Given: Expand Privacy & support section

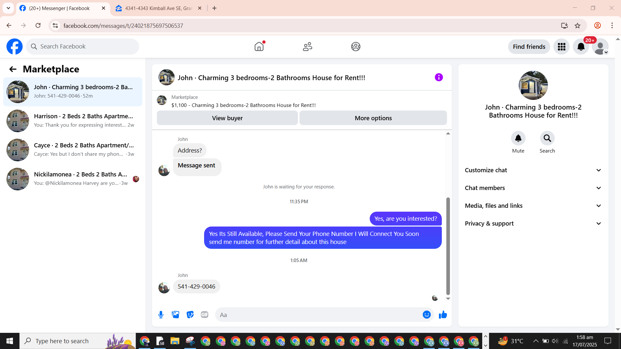Looking at the screenshot, I should (x=533, y=224).
